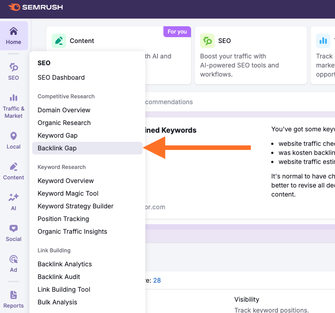Open the Ad sidebar section

14,264
